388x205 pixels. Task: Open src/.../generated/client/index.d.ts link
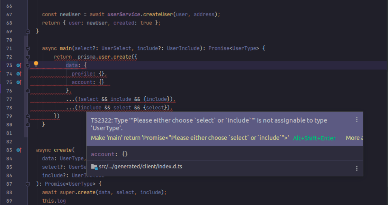pyautogui.click(x=140, y=166)
